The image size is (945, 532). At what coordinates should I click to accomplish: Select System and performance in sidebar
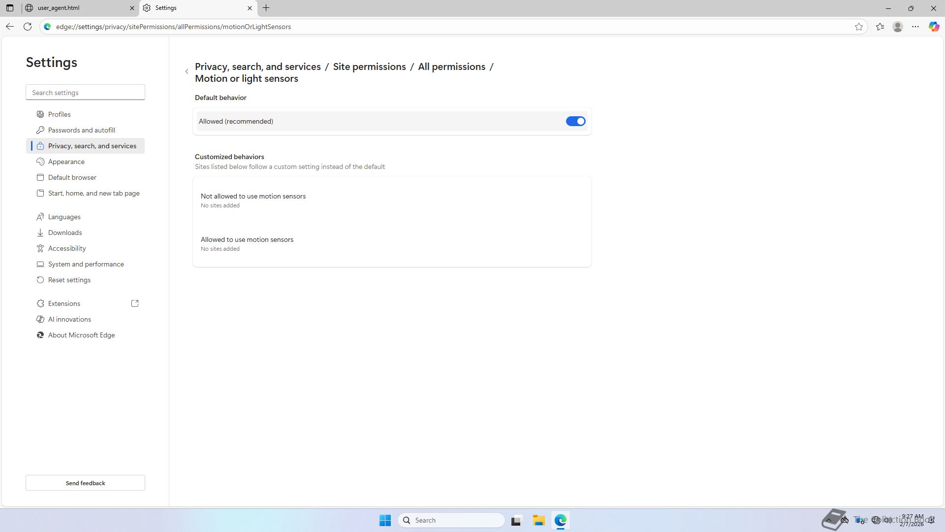point(86,264)
